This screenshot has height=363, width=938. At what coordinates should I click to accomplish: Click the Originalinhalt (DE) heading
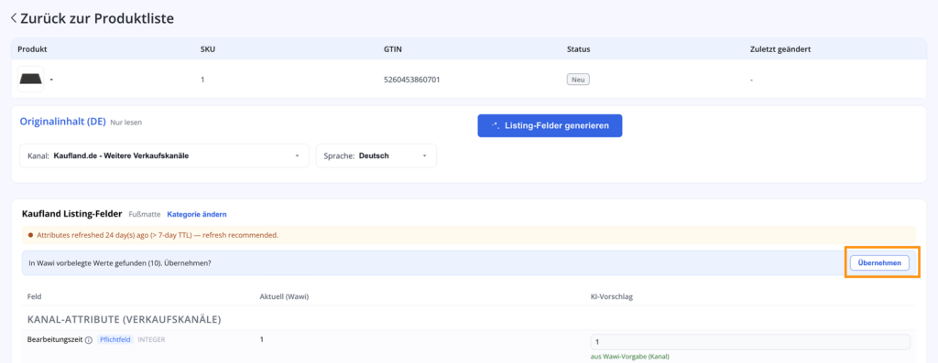click(63, 122)
